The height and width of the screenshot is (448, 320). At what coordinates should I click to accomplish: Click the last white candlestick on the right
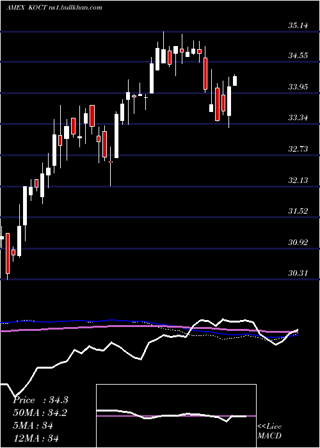tap(235, 81)
